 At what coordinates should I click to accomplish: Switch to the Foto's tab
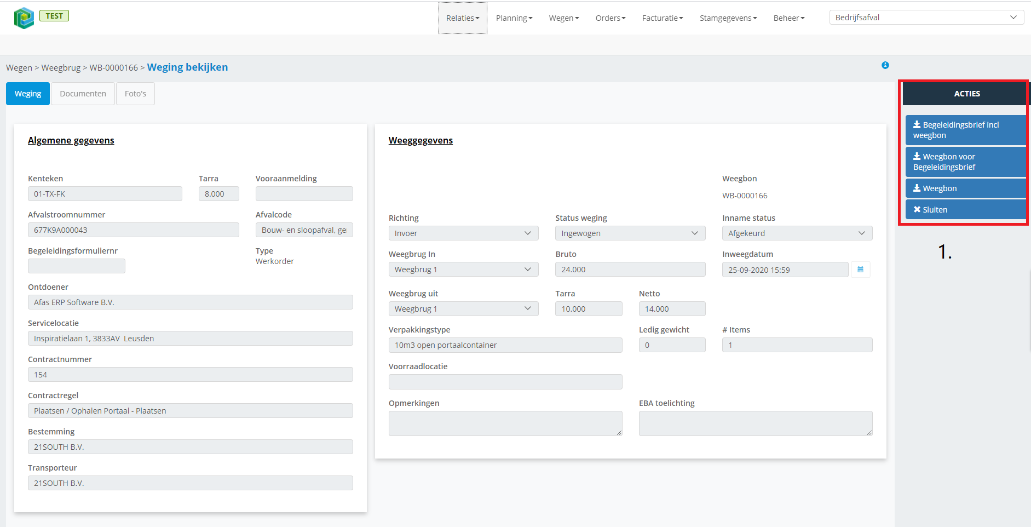click(135, 94)
